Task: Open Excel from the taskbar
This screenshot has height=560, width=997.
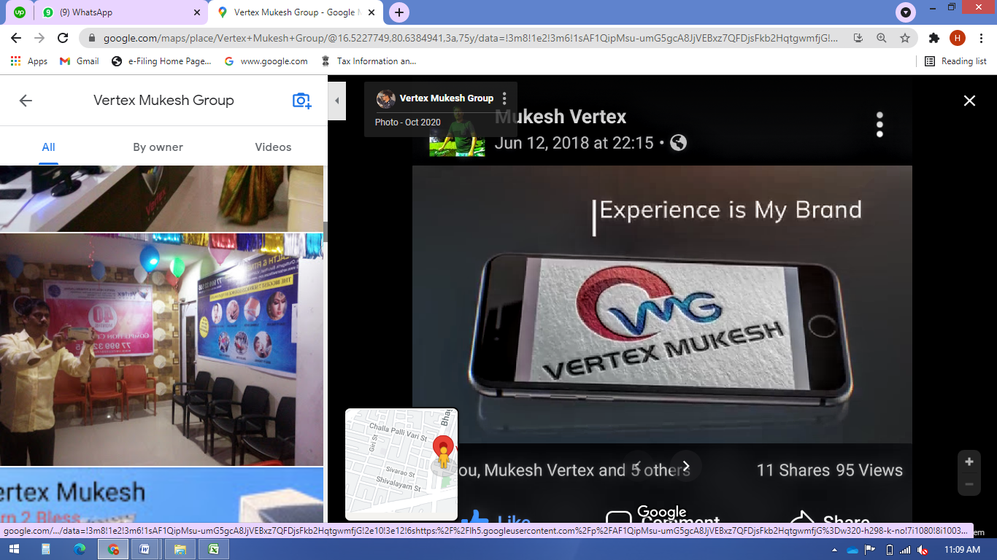Action: [x=213, y=549]
